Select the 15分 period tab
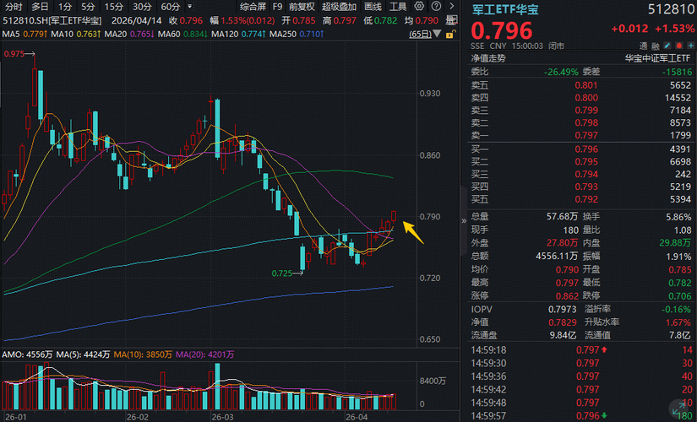This screenshot has height=422, width=697. click(x=114, y=7)
